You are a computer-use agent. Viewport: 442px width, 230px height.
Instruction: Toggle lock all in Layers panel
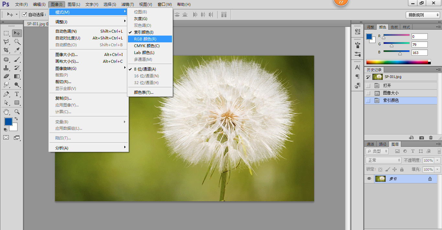(x=402, y=170)
